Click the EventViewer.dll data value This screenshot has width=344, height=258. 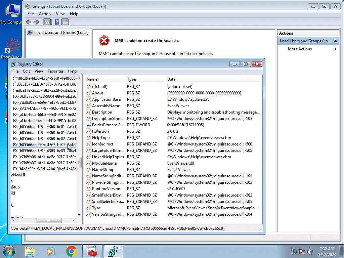coord(180,163)
